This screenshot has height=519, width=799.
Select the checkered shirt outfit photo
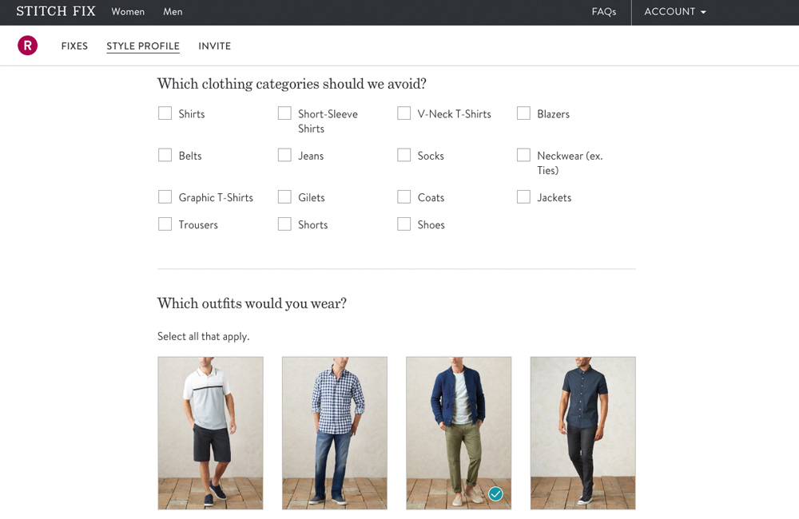point(334,433)
